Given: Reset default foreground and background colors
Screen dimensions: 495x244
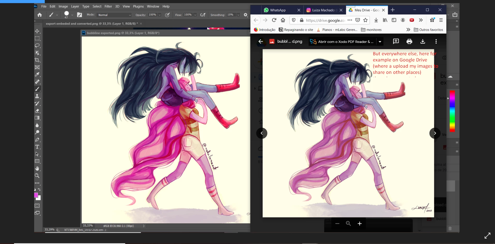Looking at the screenshot, I should [35, 190].
